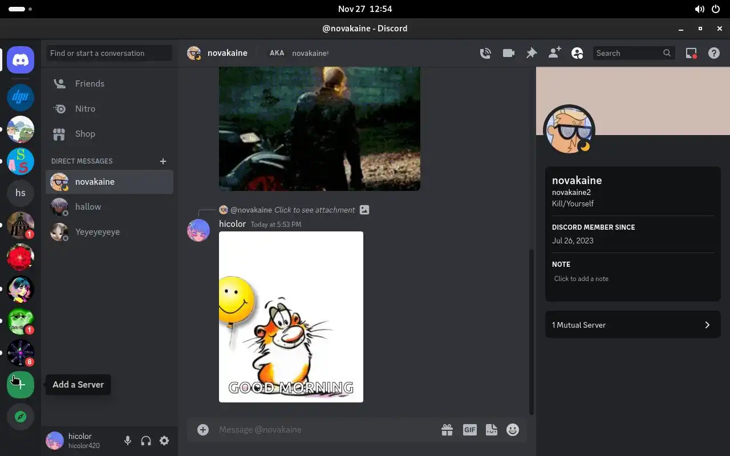Click 'Click to see attachment' reply link
Screen dimensions: 730x456
[315, 210]
